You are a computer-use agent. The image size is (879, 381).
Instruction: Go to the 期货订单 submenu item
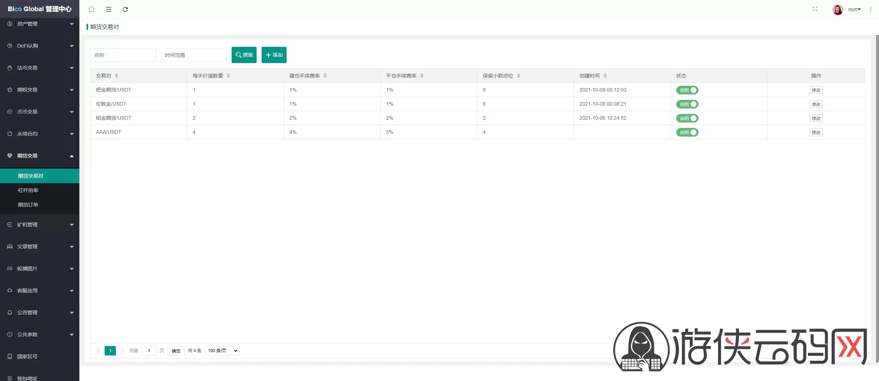click(x=28, y=205)
